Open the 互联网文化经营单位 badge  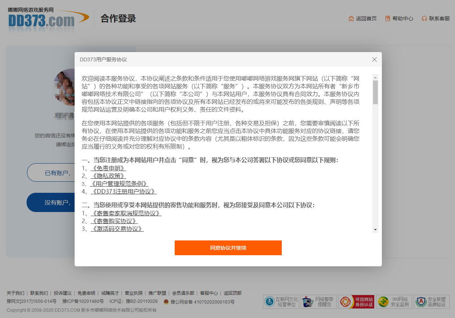[281, 302]
